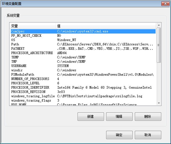Click the value AMD64
The image size is (171, 144).
62,53
